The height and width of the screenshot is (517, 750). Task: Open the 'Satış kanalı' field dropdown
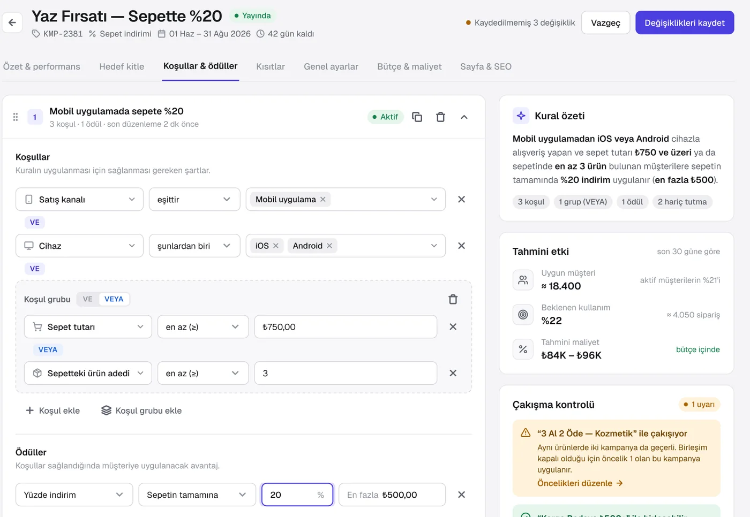click(x=79, y=199)
